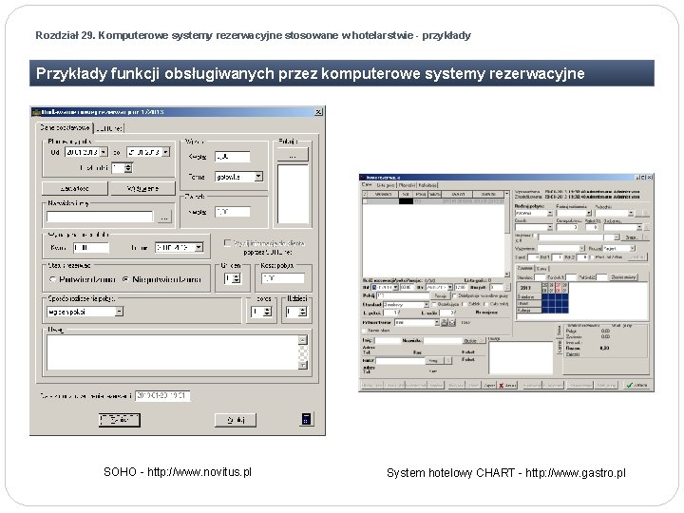
Task: Adjust the adults count stepper in SOHO
Action: click(x=267, y=312)
